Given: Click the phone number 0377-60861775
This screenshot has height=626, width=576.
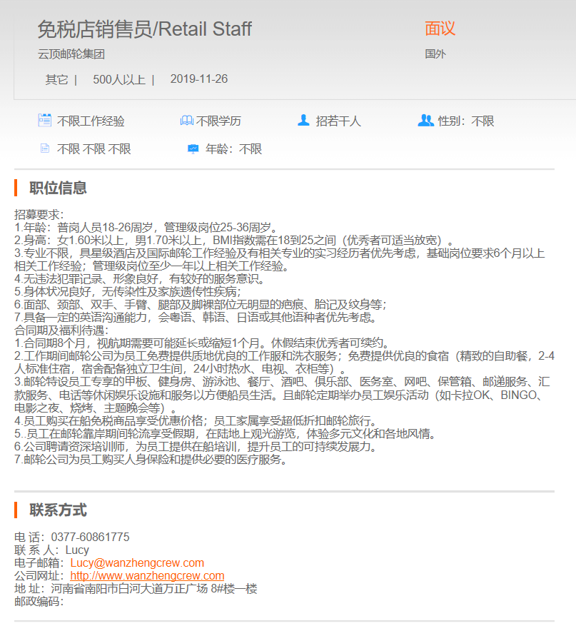Looking at the screenshot, I should 90,537.
